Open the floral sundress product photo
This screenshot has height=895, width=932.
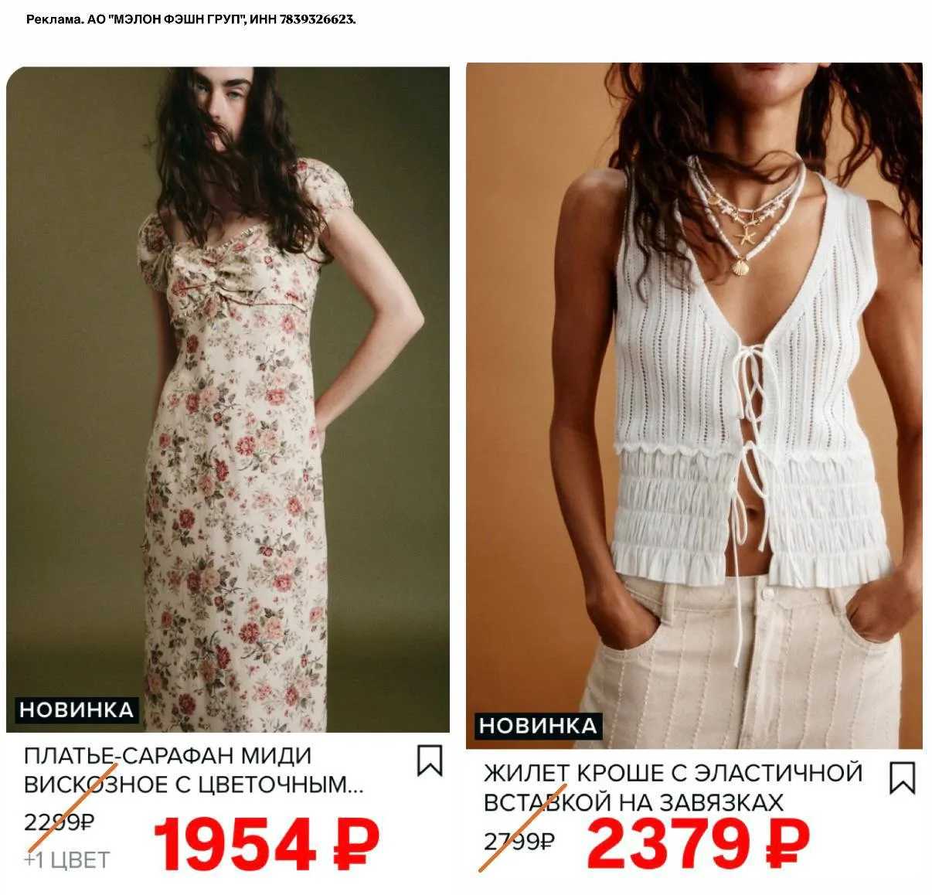pos(228,400)
